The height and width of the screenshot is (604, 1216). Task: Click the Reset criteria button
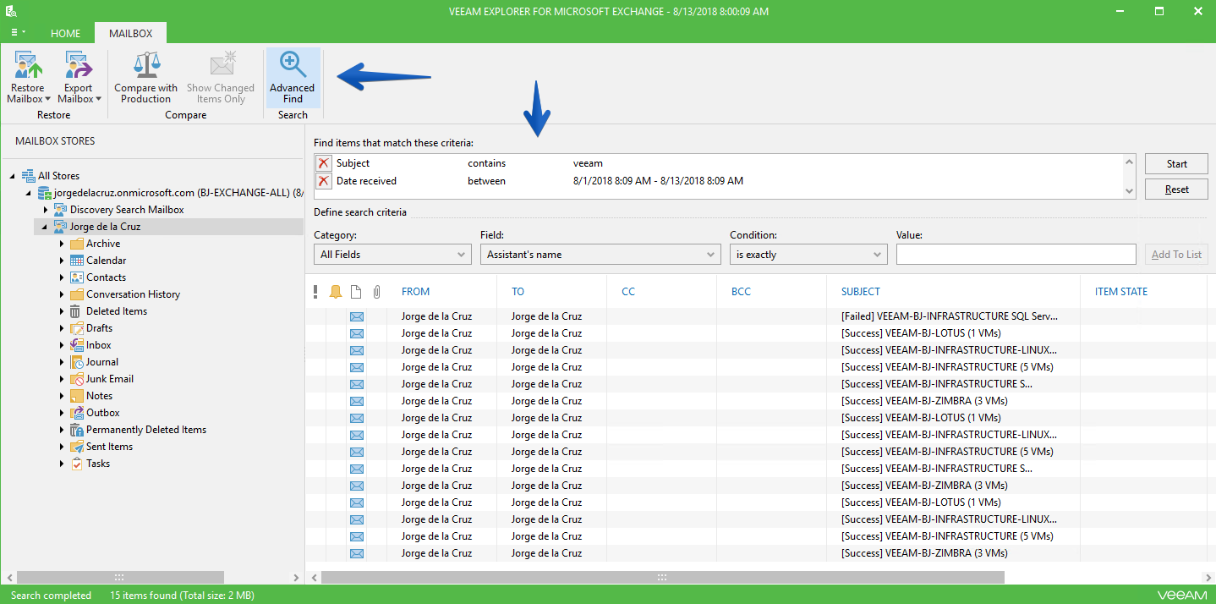(x=1177, y=189)
